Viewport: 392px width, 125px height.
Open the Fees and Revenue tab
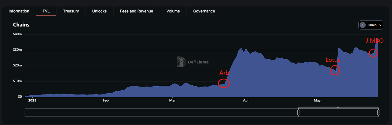click(136, 11)
